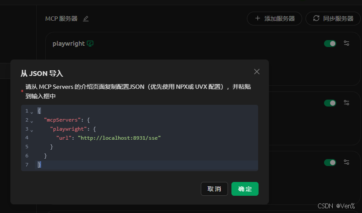Toggle the playwright server switch
Viewport: 362px width, 213px height.
click(330, 44)
